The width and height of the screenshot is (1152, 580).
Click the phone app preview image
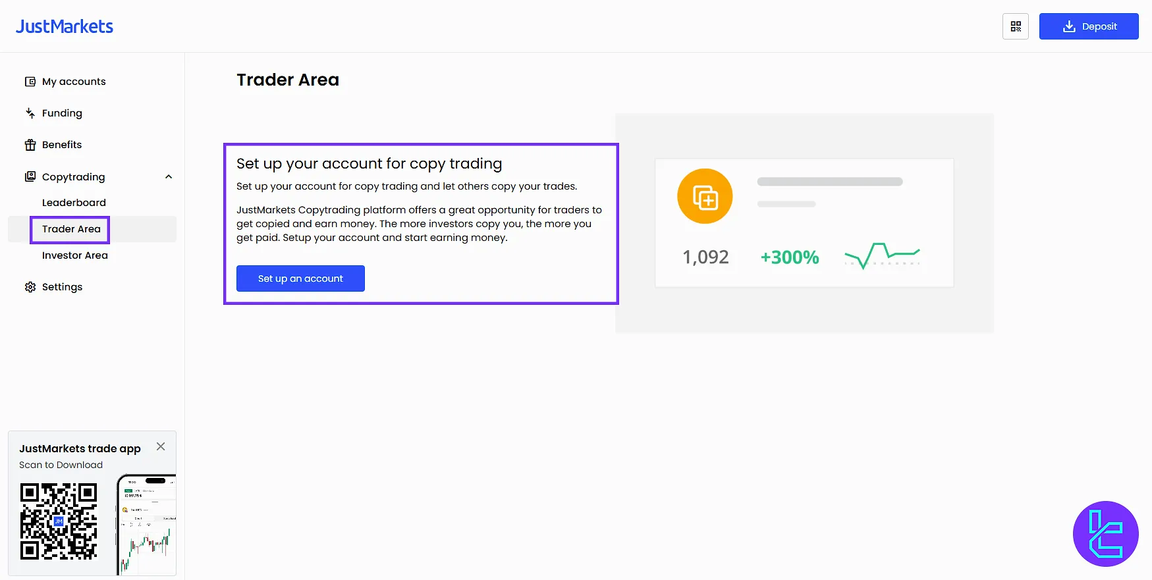[146, 525]
